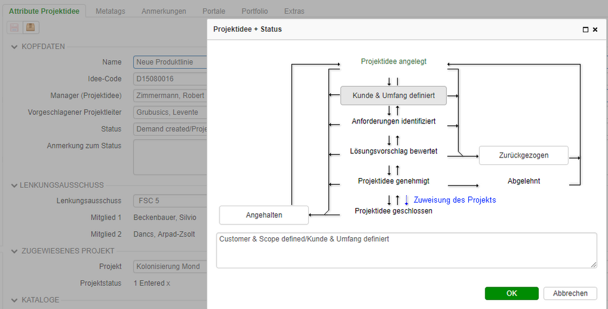Click the Name input field
608x309 pixels.
point(170,62)
